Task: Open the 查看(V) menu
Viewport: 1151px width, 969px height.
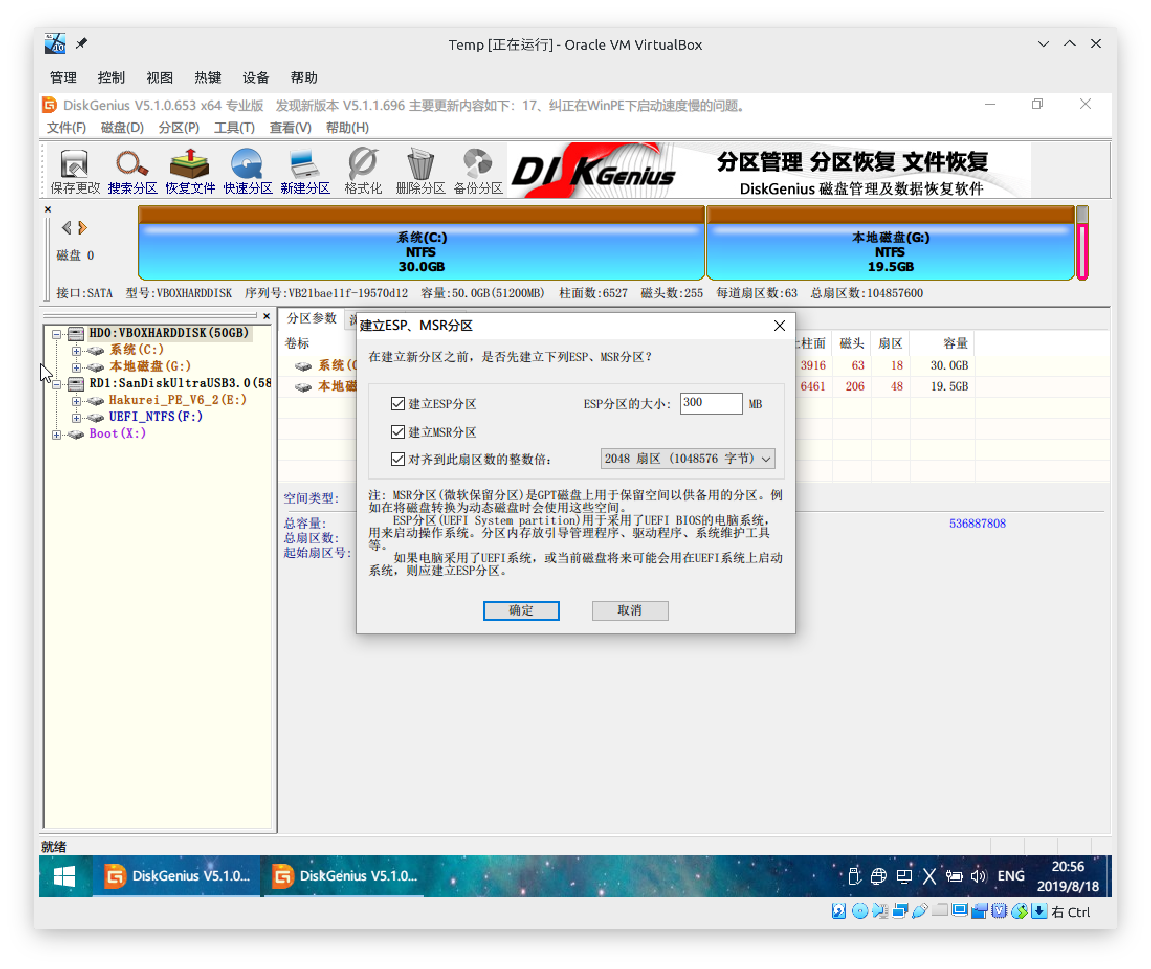Action: [x=290, y=127]
